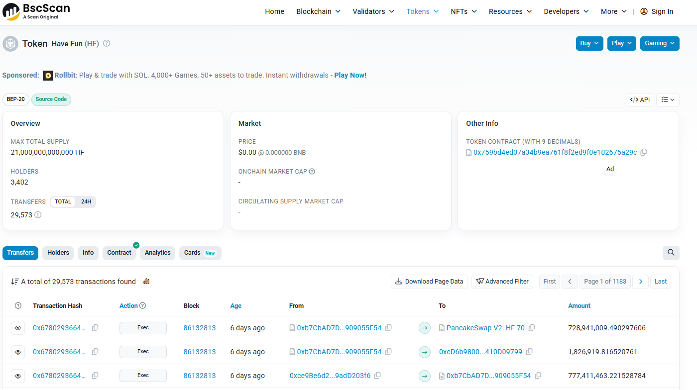Copy the PancakeSwap V2: HF 70 address
This screenshot has width=697, height=390.
coord(532,328)
